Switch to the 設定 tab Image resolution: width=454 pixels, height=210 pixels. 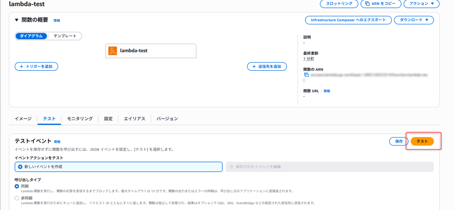point(108,119)
